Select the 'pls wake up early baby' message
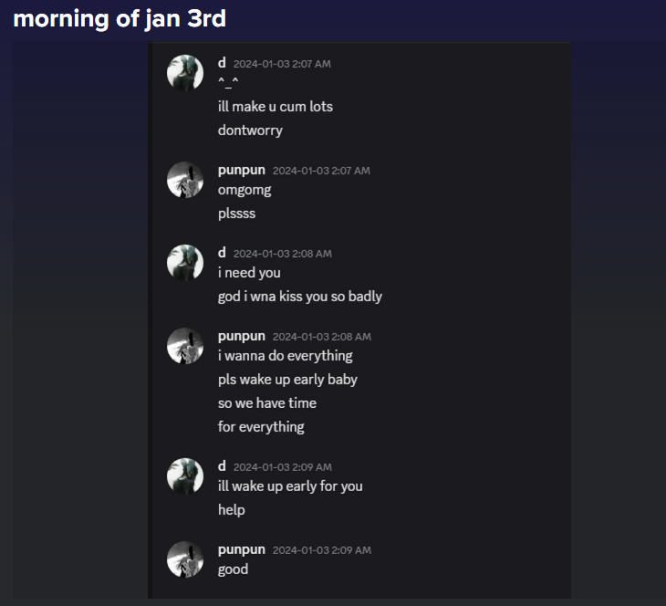 point(287,379)
